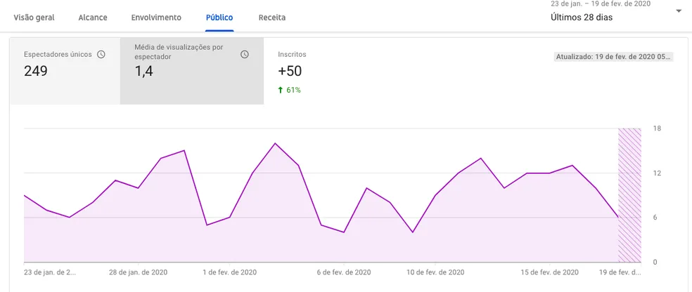692x292 pixels.
Task: Click the 6 de fev. de 2020 axis label
Action: point(344,272)
